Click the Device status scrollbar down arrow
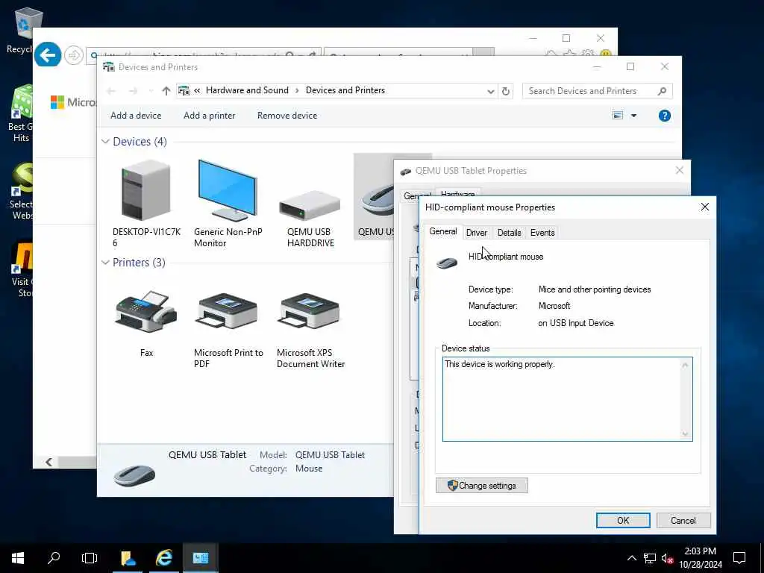 click(685, 434)
